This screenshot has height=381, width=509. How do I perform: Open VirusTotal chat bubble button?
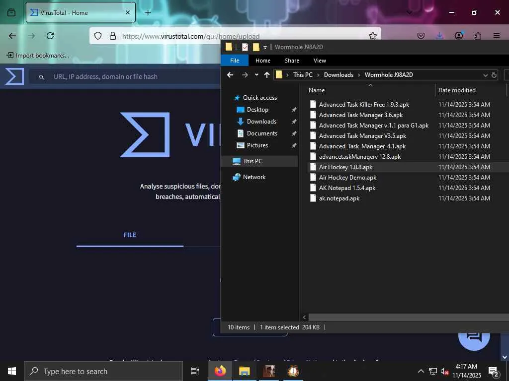click(x=474, y=338)
